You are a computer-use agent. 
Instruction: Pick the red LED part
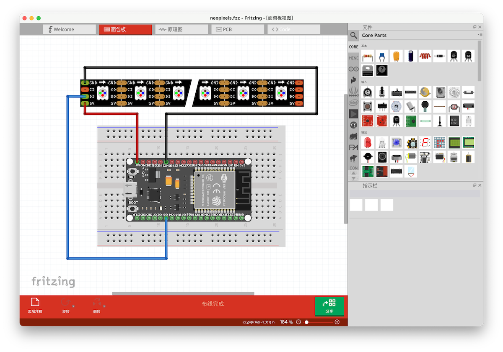pos(368,143)
